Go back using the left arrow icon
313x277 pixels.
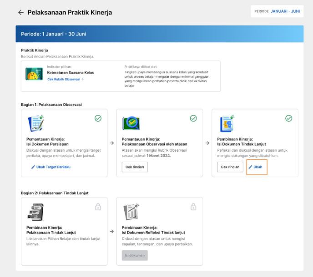21,12
